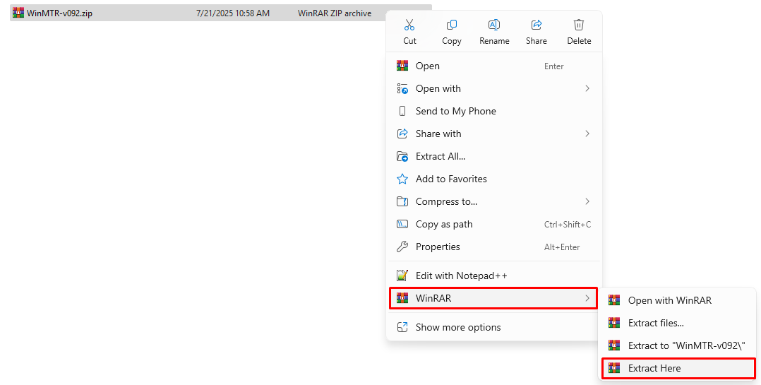
Task: Expand the Compress to submenu arrow
Action: click(587, 201)
